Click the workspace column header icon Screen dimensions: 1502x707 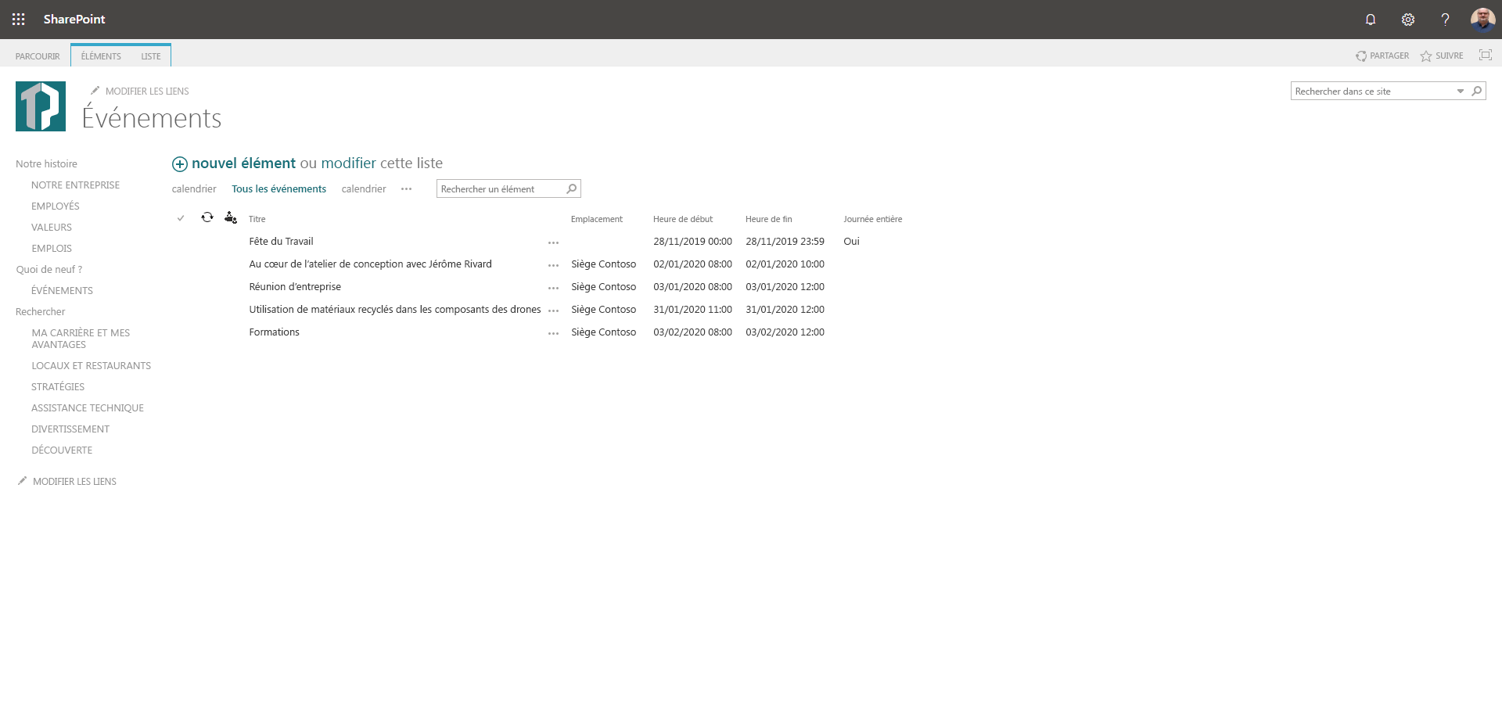click(x=231, y=217)
